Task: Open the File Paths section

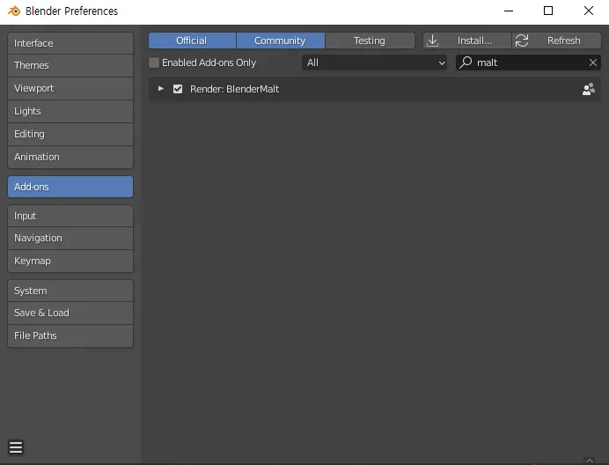Action: tap(70, 336)
